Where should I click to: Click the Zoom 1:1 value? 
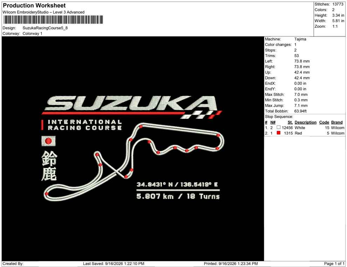335,26
